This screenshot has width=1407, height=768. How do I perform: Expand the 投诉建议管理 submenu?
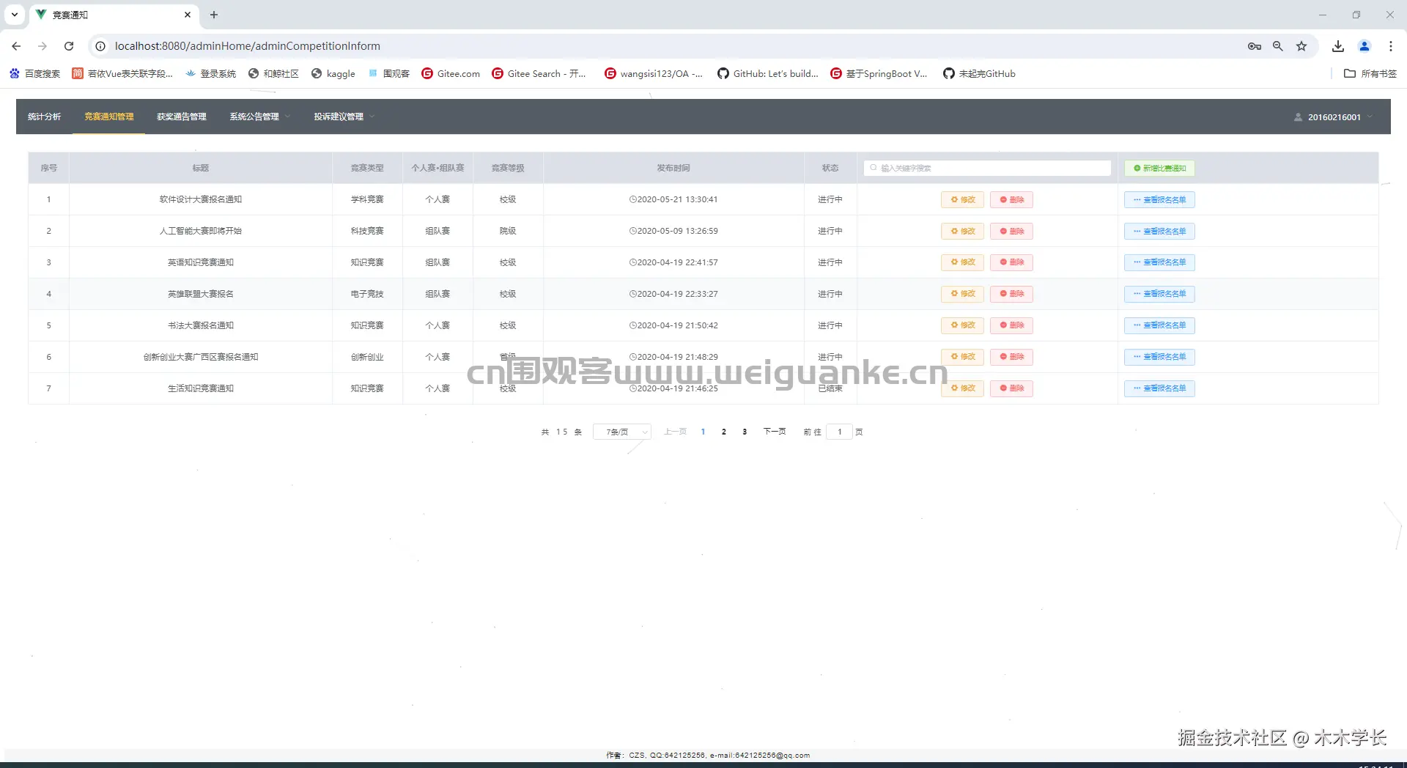point(344,117)
